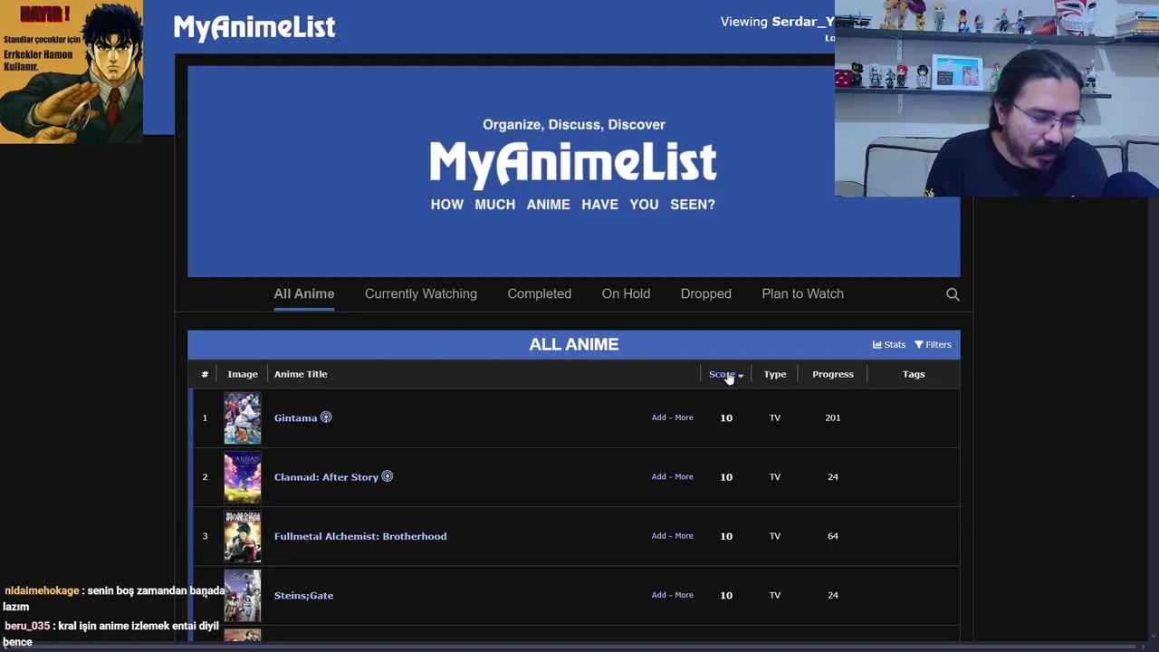
Task: Select the Dropped tab
Action: point(706,293)
